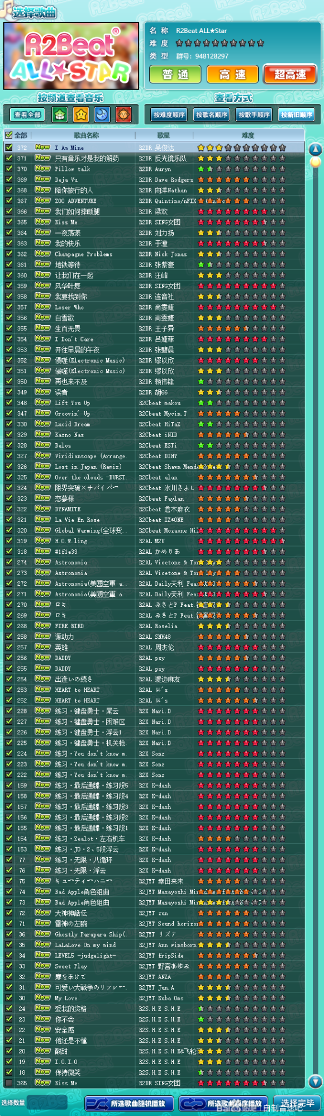Screen dimensions: 324x1116
Task: Choose the 超高速 super speed tab
Action: [x=290, y=74]
